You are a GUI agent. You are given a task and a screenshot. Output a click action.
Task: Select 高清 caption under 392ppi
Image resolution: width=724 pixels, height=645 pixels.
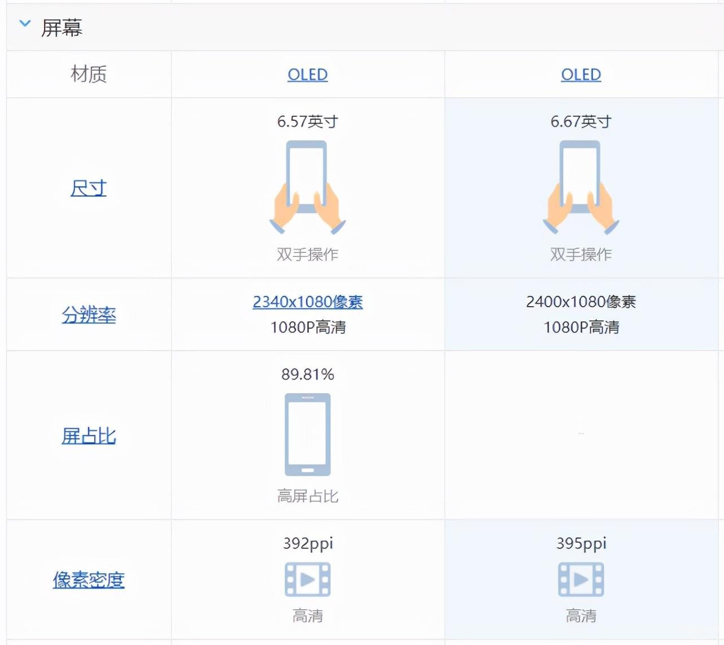(x=308, y=616)
